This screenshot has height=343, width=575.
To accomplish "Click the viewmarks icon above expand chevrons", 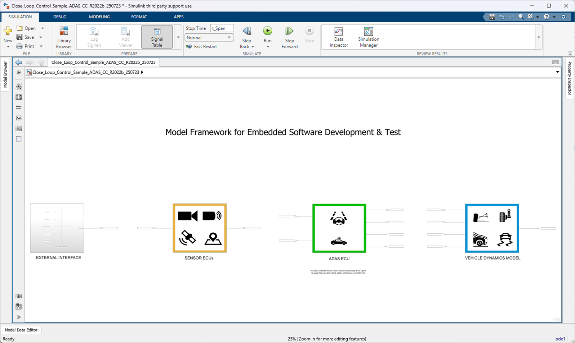I will 19,307.
